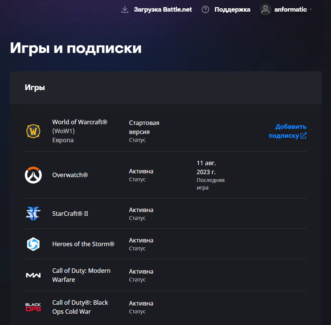Screen dimensions: 331x325
Task: Select Overwatch® game name
Action: [x=70, y=175]
